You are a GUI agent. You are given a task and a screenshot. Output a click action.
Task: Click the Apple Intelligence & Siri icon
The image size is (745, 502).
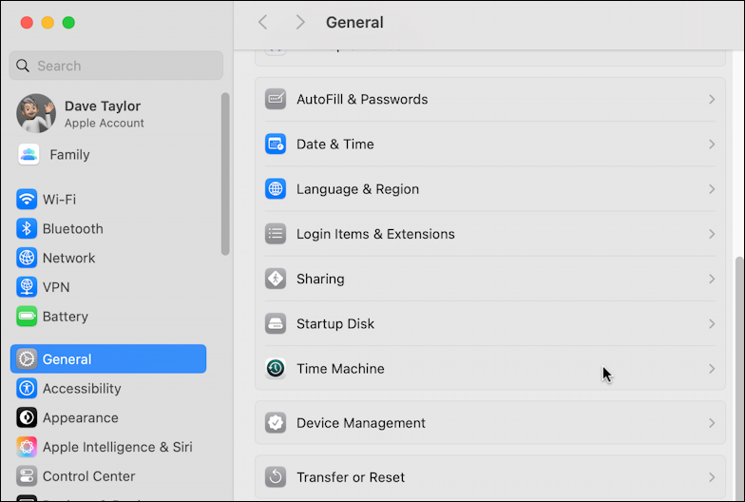[27, 447]
